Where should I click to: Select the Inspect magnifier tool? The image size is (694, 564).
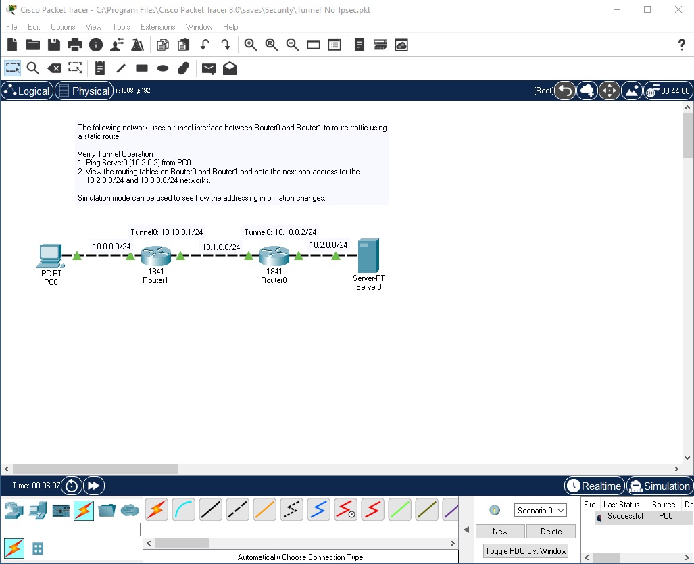(x=32, y=68)
